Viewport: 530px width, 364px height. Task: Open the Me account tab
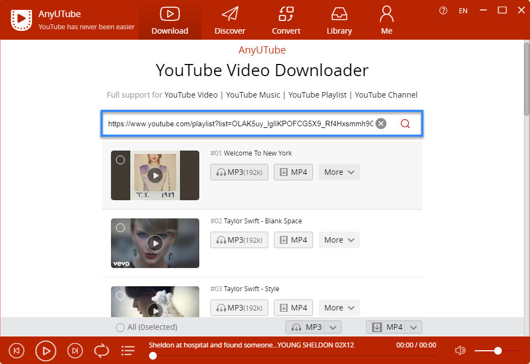(386, 20)
